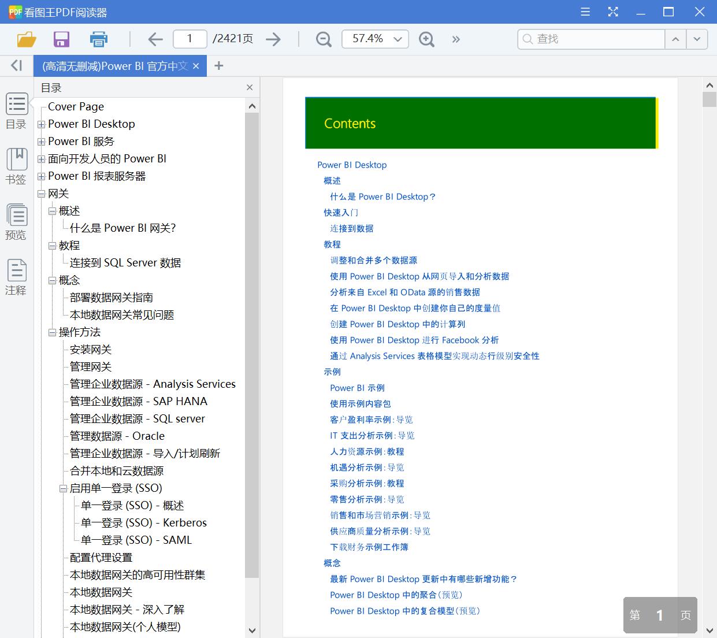Viewport: 717px width, 638px height.
Task: Select Cover Page in outline
Action: tap(76, 106)
